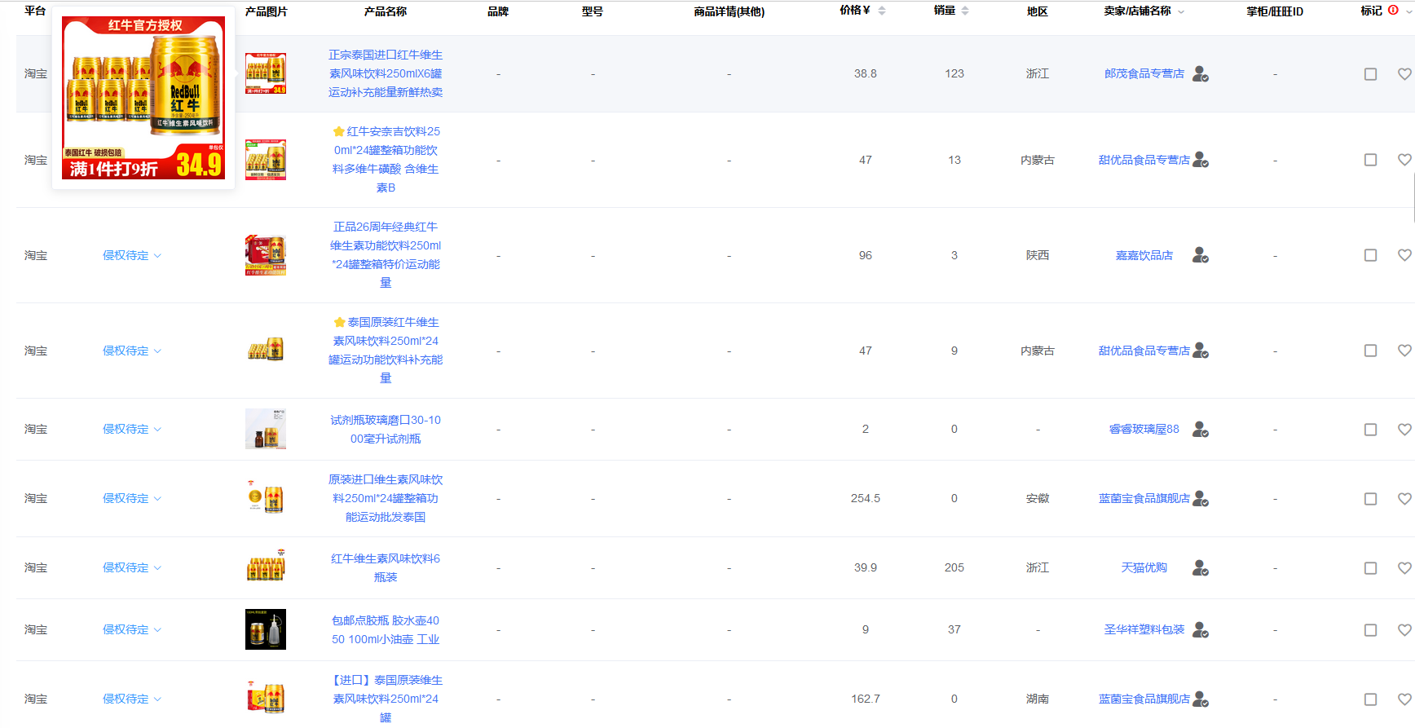
Task: Open seller link 天猫优购
Action: coord(1144,568)
